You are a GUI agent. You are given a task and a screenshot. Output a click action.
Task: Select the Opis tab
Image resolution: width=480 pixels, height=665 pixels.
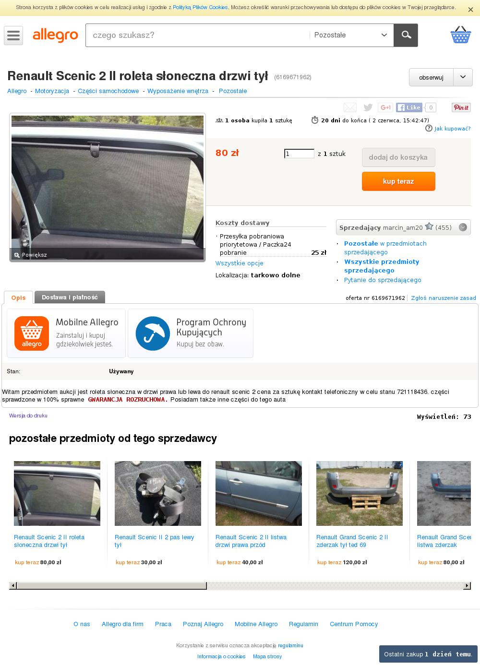(18, 297)
